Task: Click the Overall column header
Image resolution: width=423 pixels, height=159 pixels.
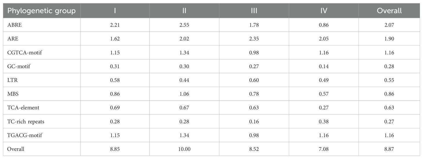Action: tap(389, 11)
